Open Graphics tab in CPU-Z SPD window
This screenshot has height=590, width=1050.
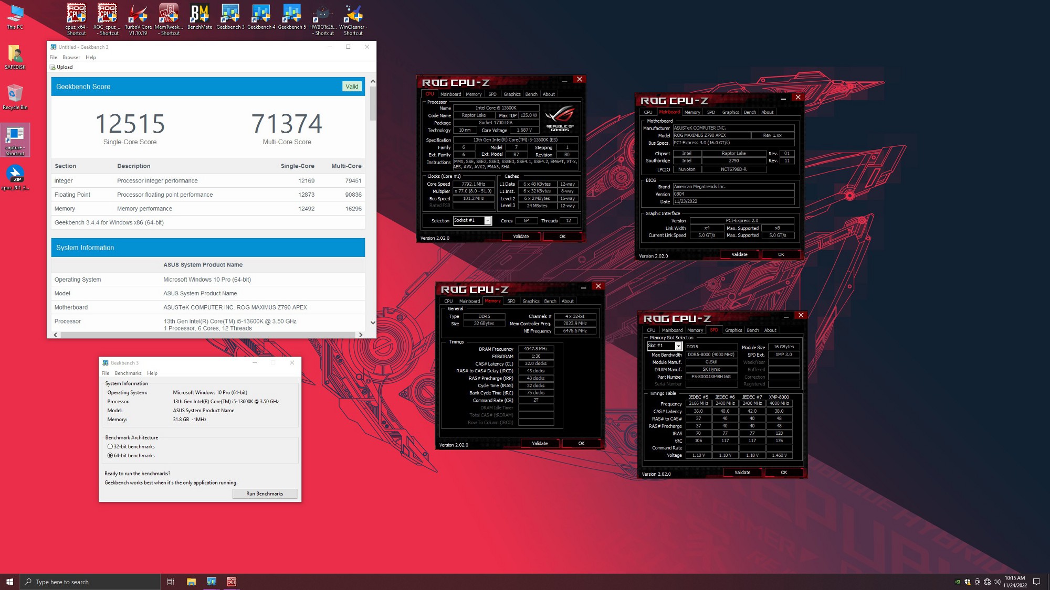733,330
